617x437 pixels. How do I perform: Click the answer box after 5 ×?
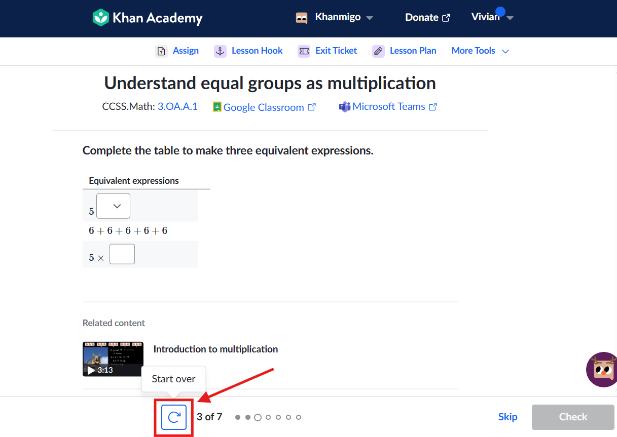[122, 254]
